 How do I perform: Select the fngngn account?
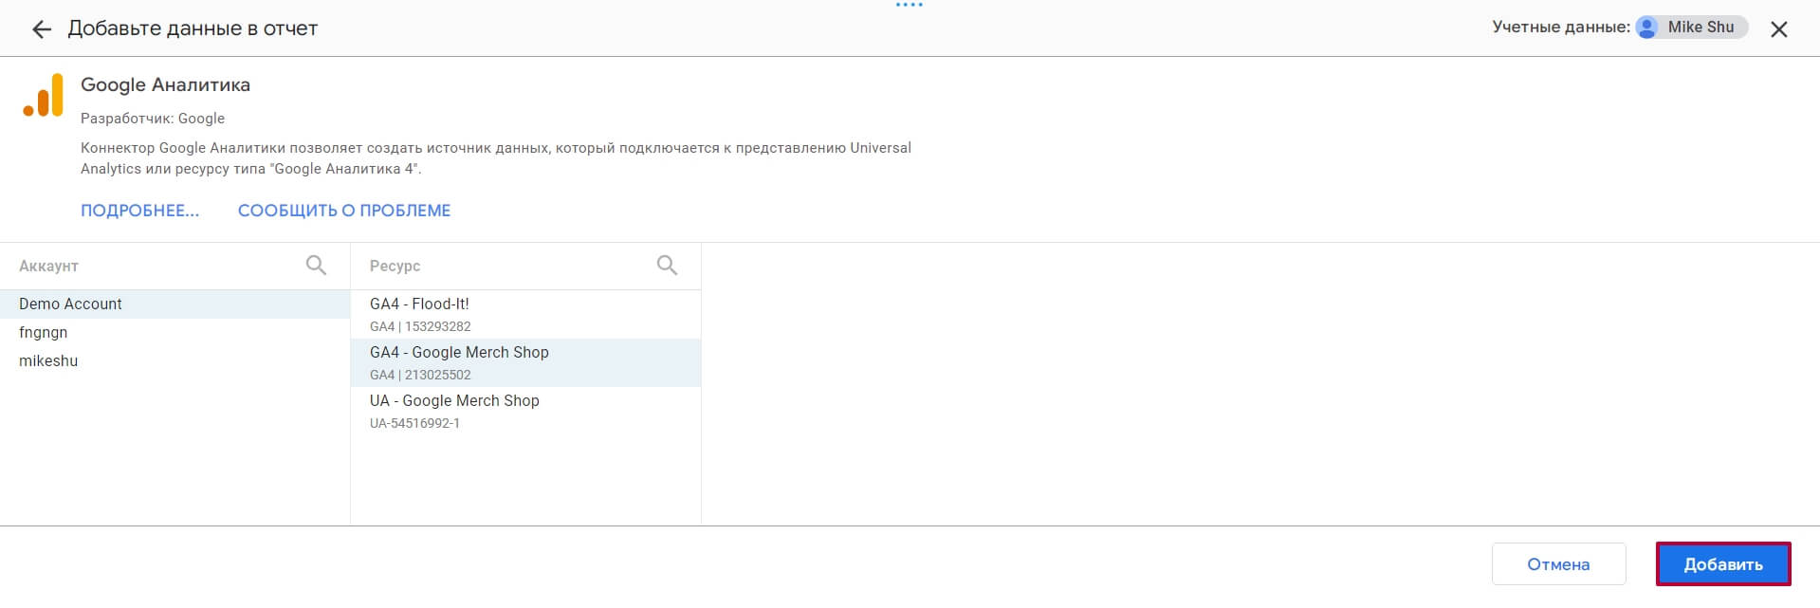175,332
